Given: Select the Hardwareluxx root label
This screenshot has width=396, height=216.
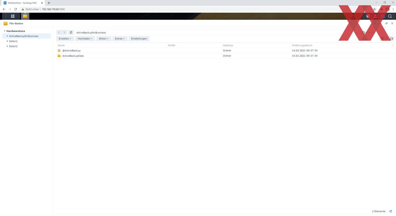Looking at the screenshot, I should tap(16, 31).
